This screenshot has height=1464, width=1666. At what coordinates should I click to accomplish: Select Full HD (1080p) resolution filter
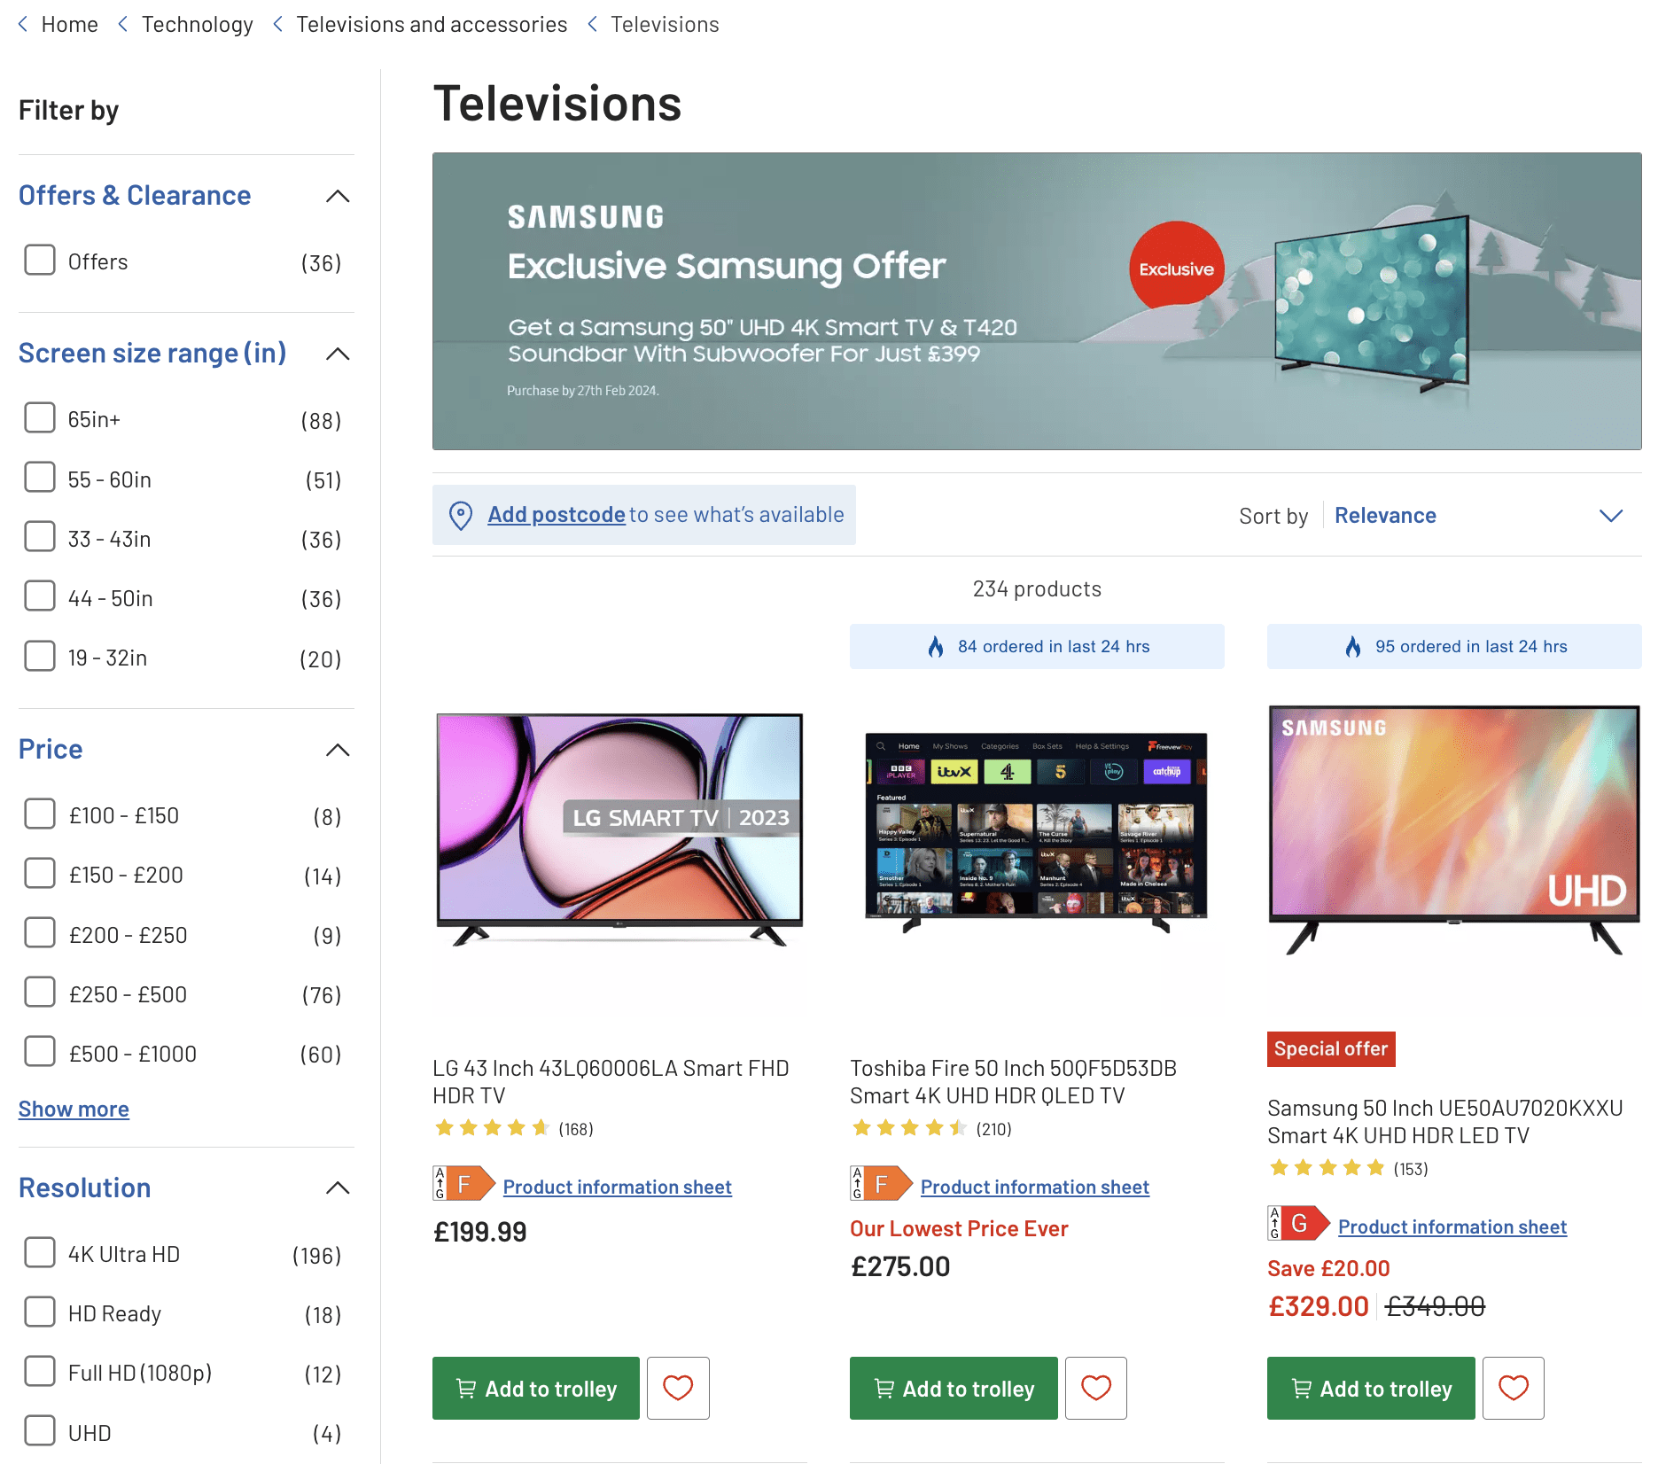[x=40, y=1372]
